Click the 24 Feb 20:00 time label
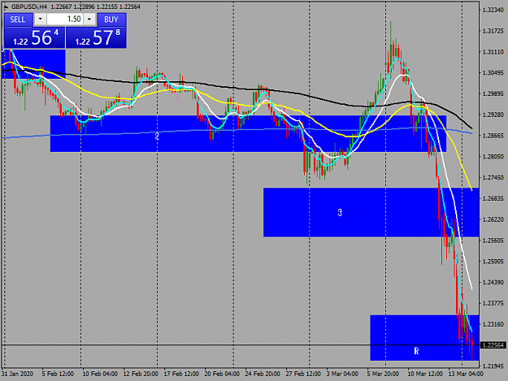 click(263, 374)
